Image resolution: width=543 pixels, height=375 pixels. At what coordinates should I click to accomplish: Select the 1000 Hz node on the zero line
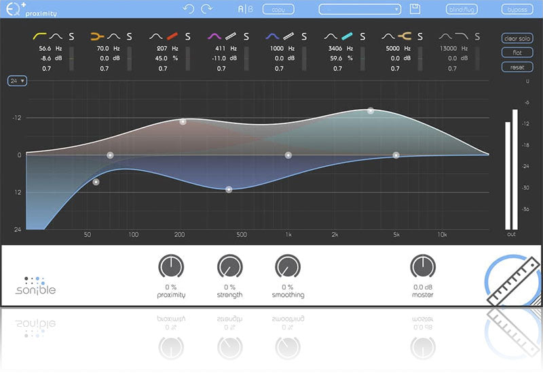[288, 155]
